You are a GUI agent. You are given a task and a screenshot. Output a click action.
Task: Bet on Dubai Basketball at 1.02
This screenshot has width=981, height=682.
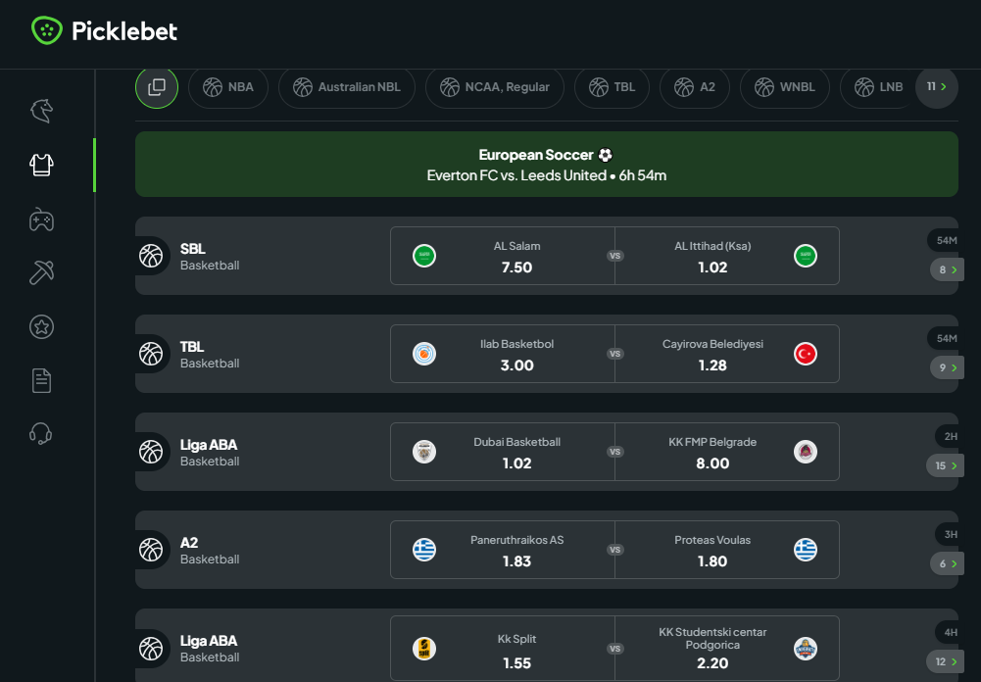click(503, 452)
